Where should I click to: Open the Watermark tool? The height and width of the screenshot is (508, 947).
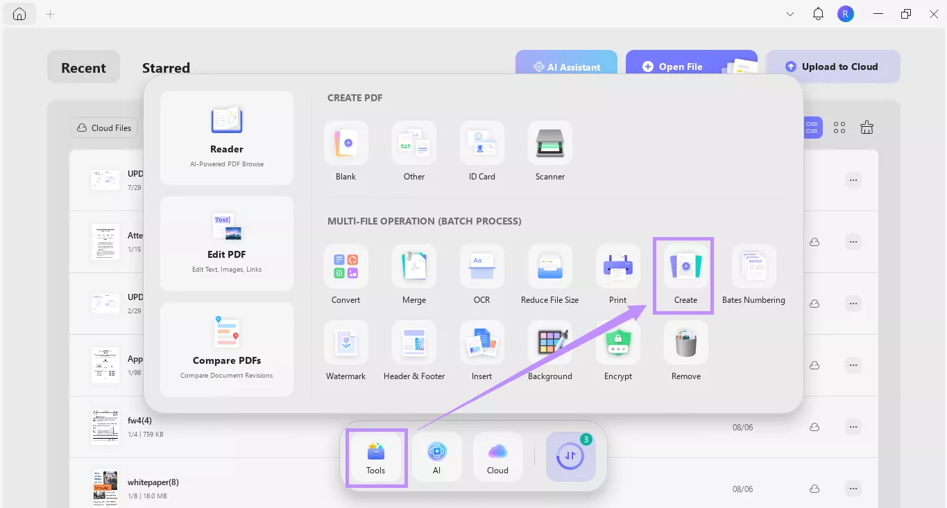[346, 343]
